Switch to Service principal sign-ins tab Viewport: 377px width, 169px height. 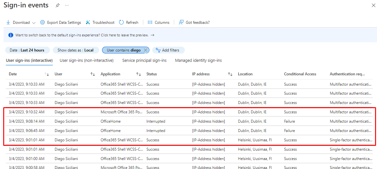coord(144,61)
